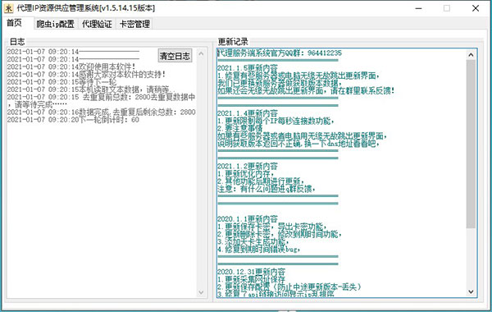Click the update record scroll up arrow
The height and width of the screenshot is (312, 492).
point(471,55)
